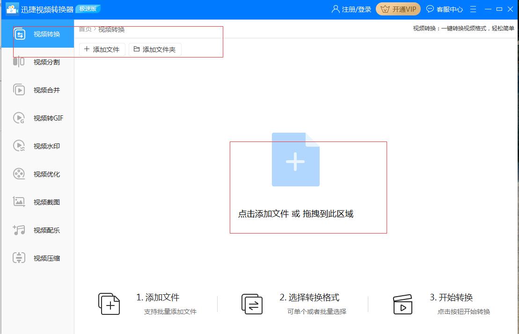Select 视频配乐 in the sidebar
Viewport: 519px width, 334px height.
coord(37,230)
